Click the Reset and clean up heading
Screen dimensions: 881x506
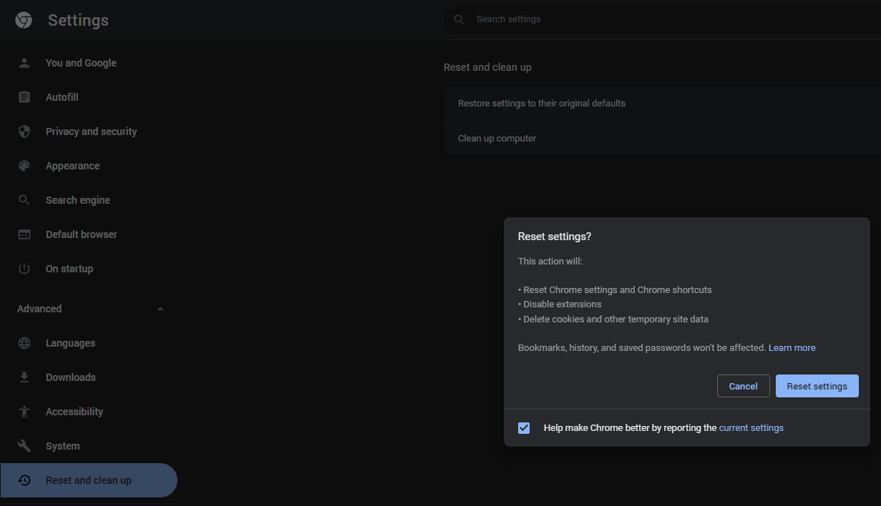pyautogui.click(x=487, y=67)
